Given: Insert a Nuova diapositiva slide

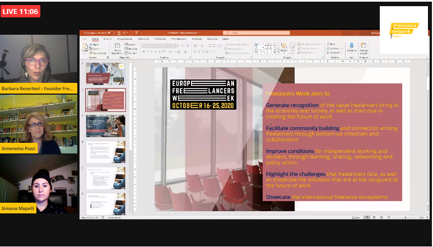Looking at the screenshot, I should [117, 48].
